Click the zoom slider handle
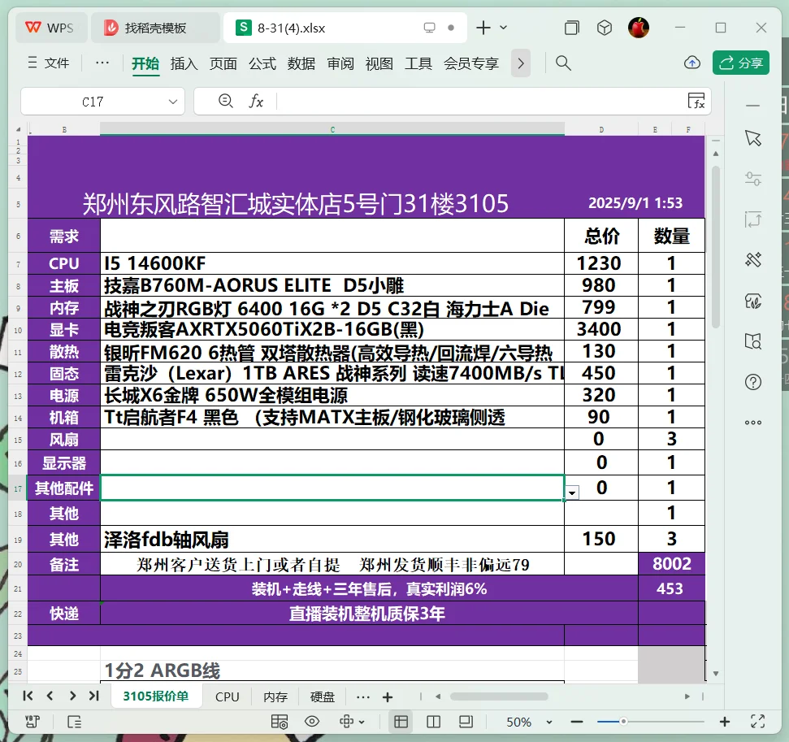This screenshot has height=742, width=789. pyautogui.click(x=623, y=722)
